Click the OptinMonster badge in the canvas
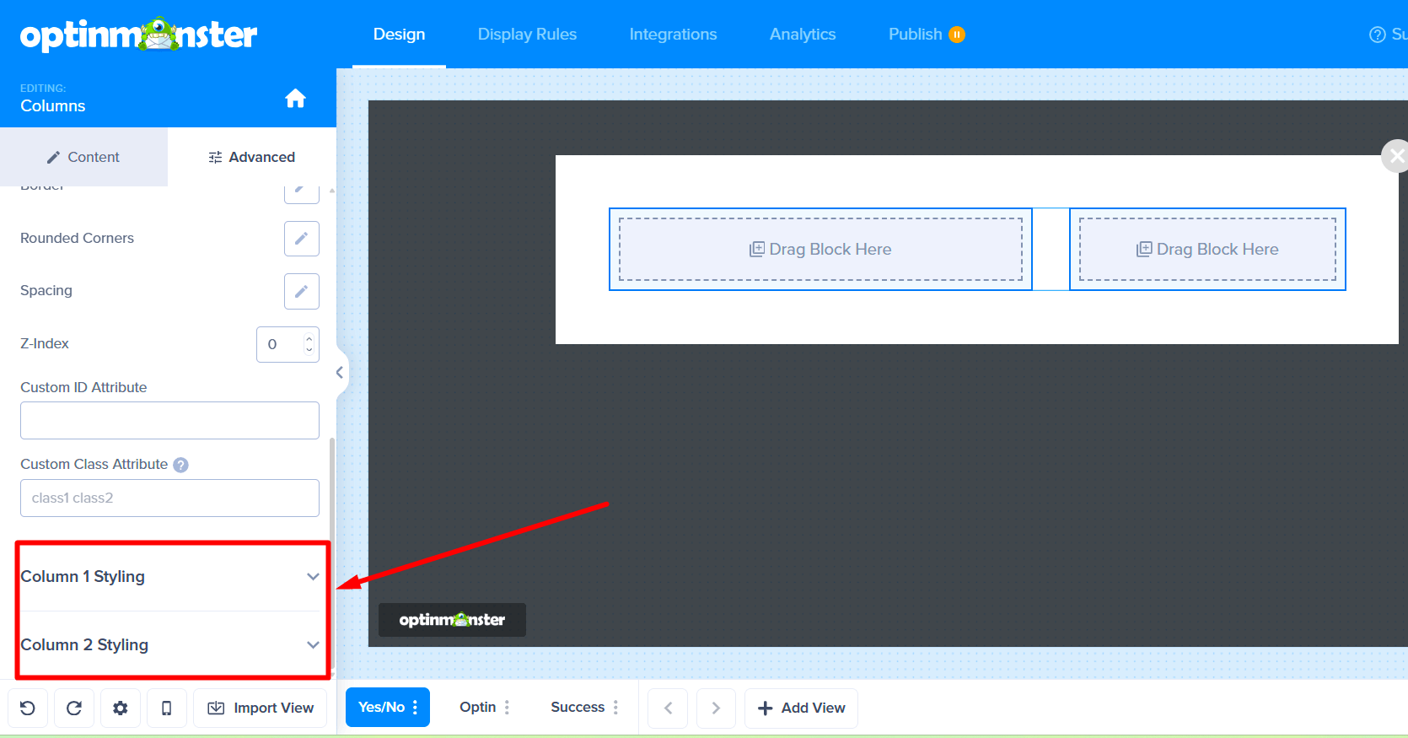Screen dimensions: 1408x738 (452, 620)
